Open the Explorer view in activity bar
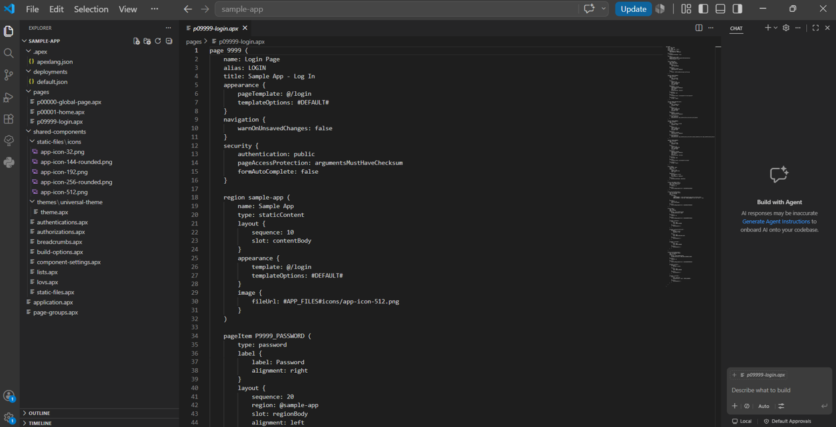 pos(9,31)
